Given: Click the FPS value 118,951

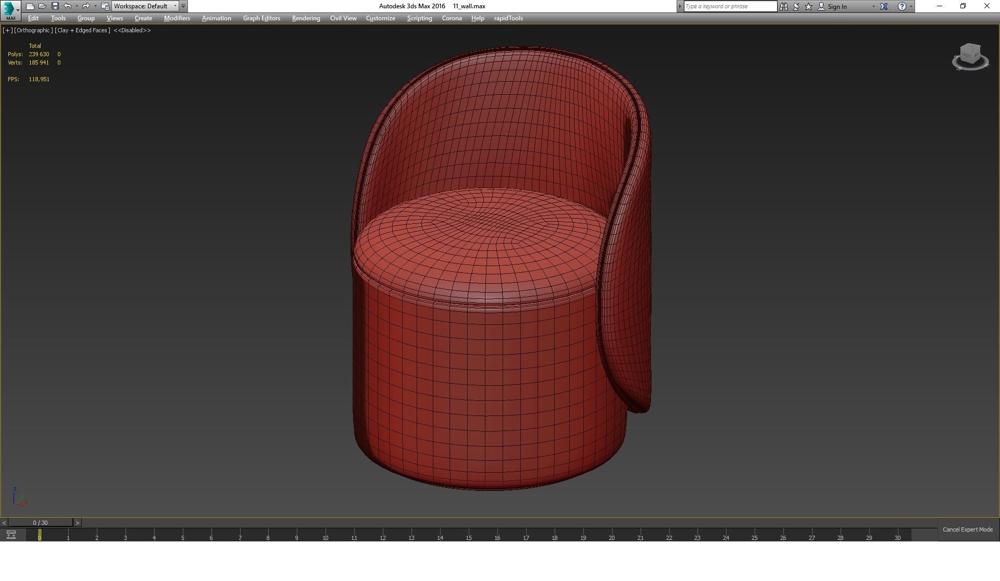Looking at the screenshot, I should (39, 79).
